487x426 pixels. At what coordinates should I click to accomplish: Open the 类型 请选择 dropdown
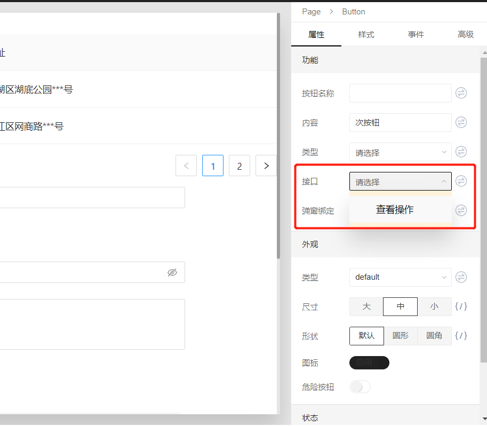point(400,152)
